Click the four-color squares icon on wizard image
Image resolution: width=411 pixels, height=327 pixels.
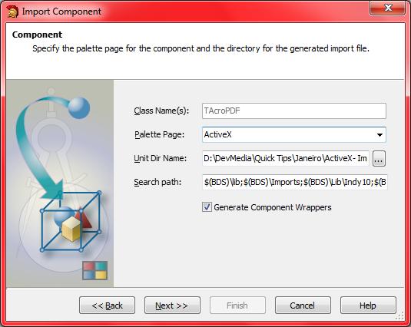tap(95, 270)
